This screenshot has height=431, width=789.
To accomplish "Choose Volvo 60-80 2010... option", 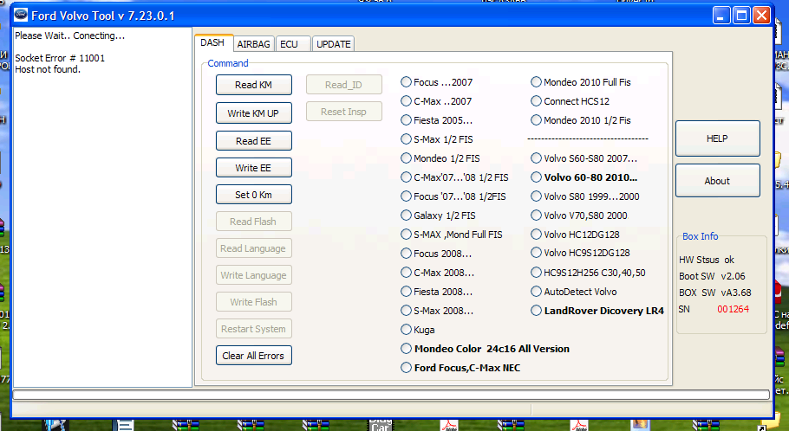I will (584, 177).
